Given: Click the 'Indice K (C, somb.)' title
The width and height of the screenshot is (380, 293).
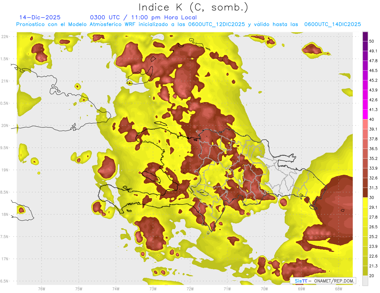Looking at the screenshot, I should coord(193,8).
